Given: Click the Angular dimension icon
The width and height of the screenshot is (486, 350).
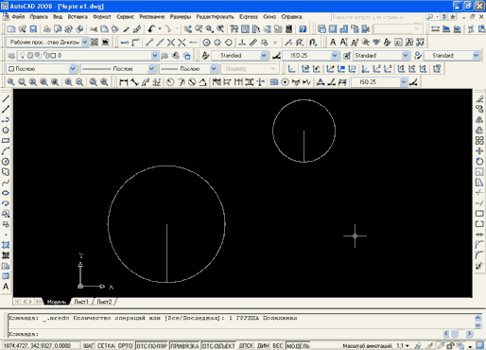Looking at the screenshot, I should (202, 82).
